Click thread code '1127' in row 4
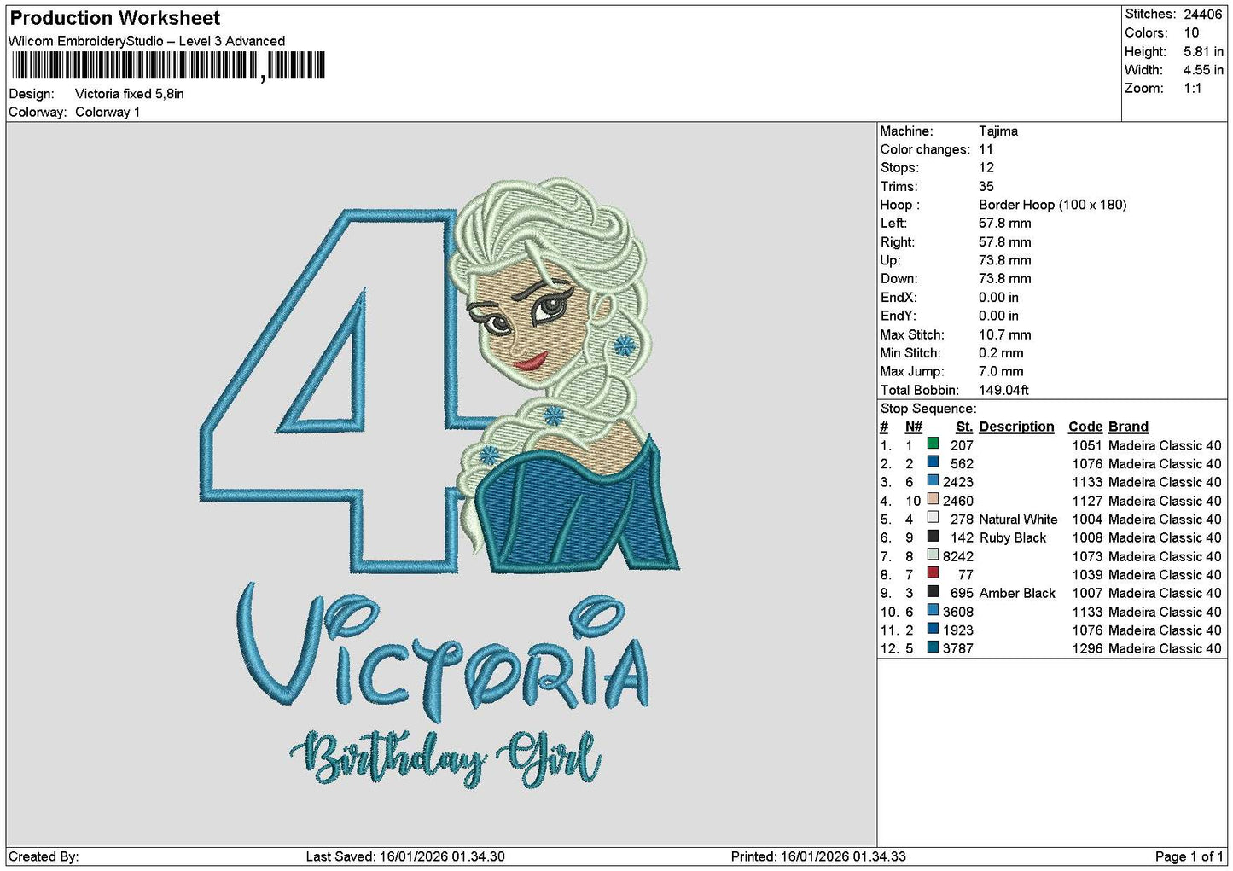1233x871 pixels. (1087, 501)
